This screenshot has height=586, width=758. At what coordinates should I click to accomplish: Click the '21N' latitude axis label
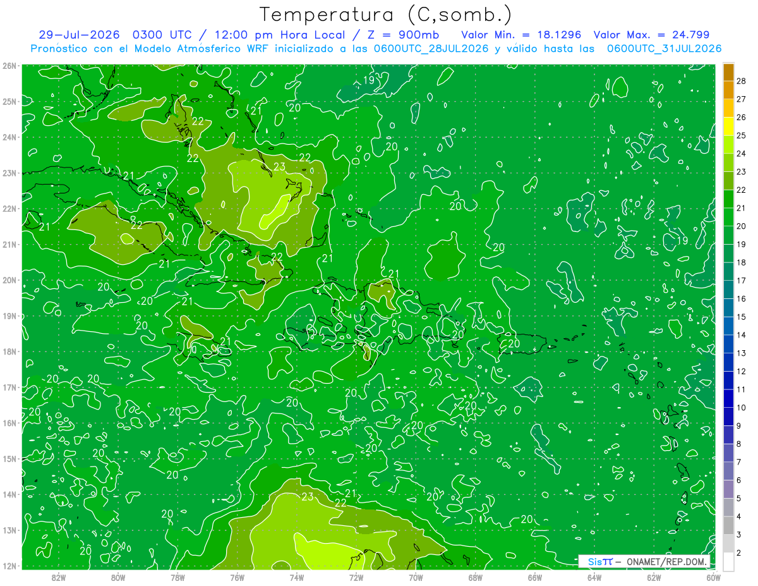[9, 245]
